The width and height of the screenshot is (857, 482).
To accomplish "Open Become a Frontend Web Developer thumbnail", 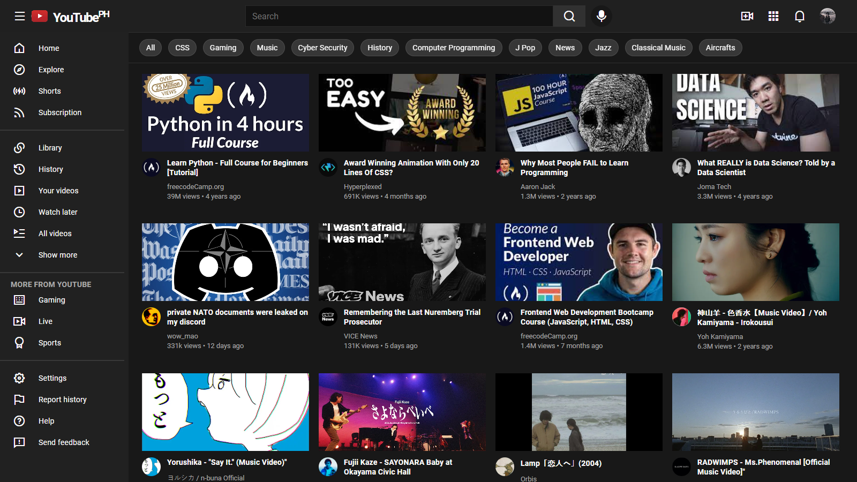I will 579,262.
